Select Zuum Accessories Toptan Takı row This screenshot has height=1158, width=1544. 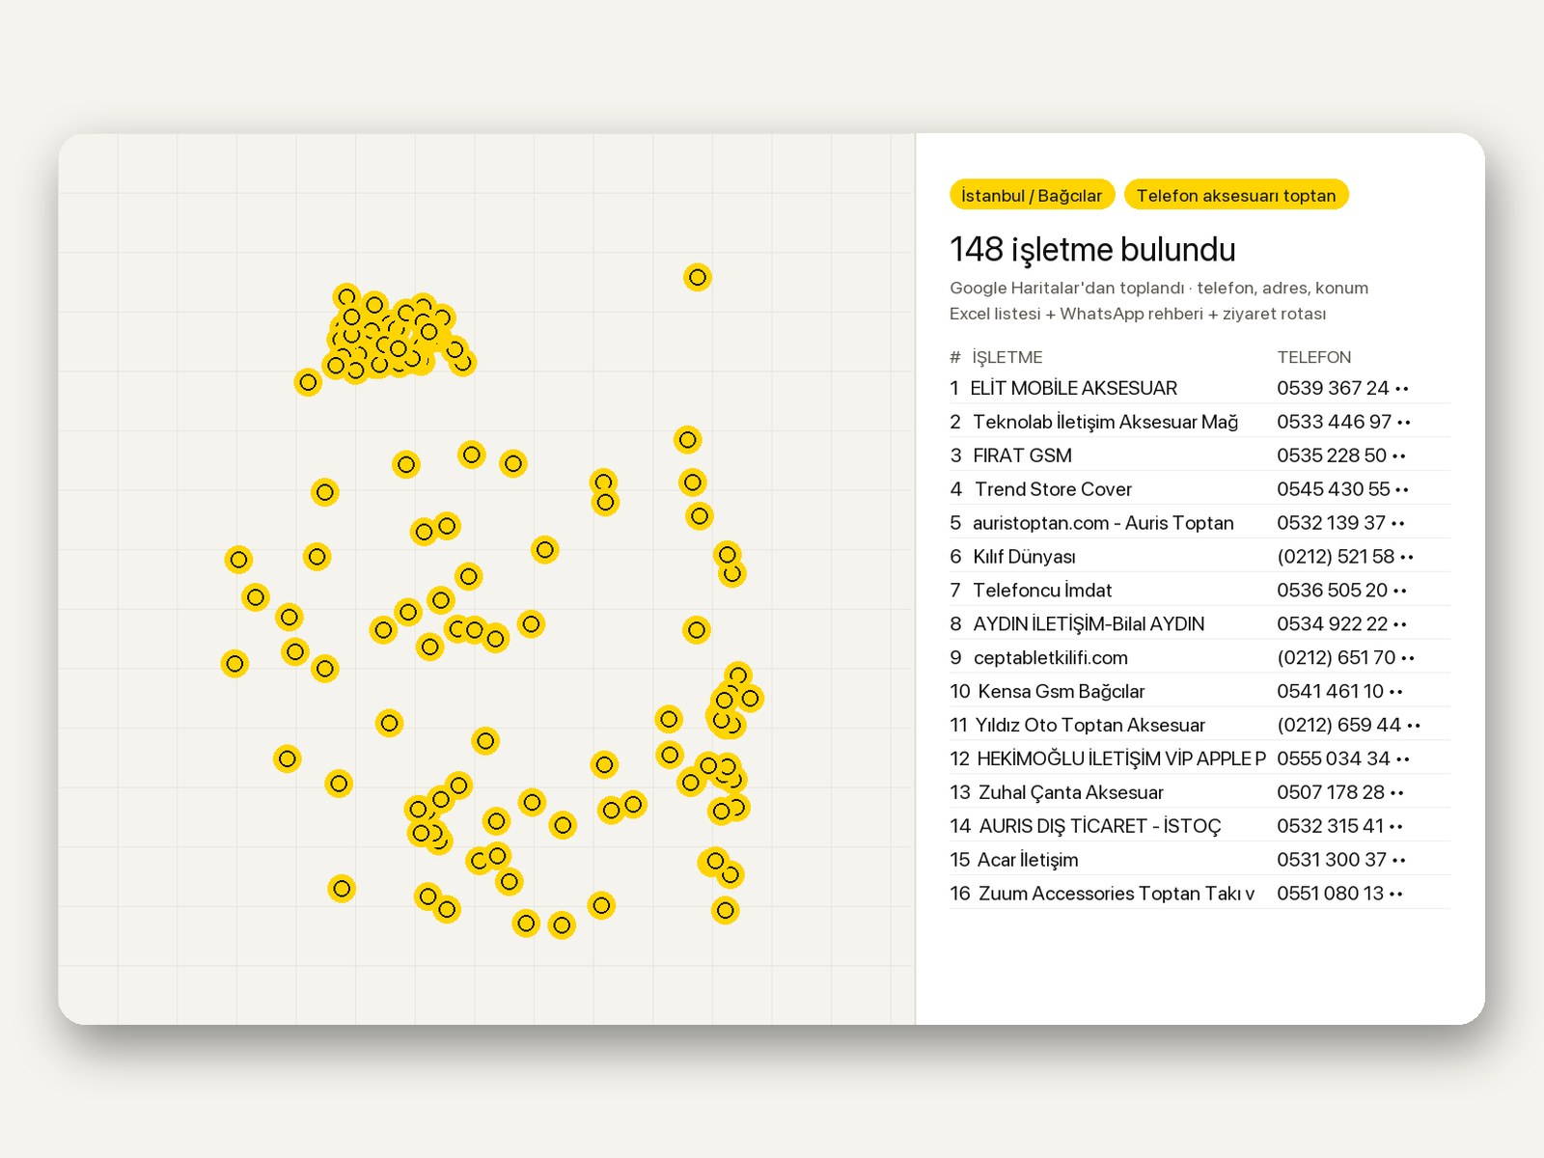(1199, 894)
